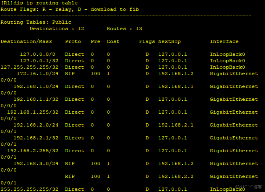Screen dimensions: 265x192
Task: Click InLoopBack0 in the 127.255.255.255/32 row
Action: coord(227,67)
